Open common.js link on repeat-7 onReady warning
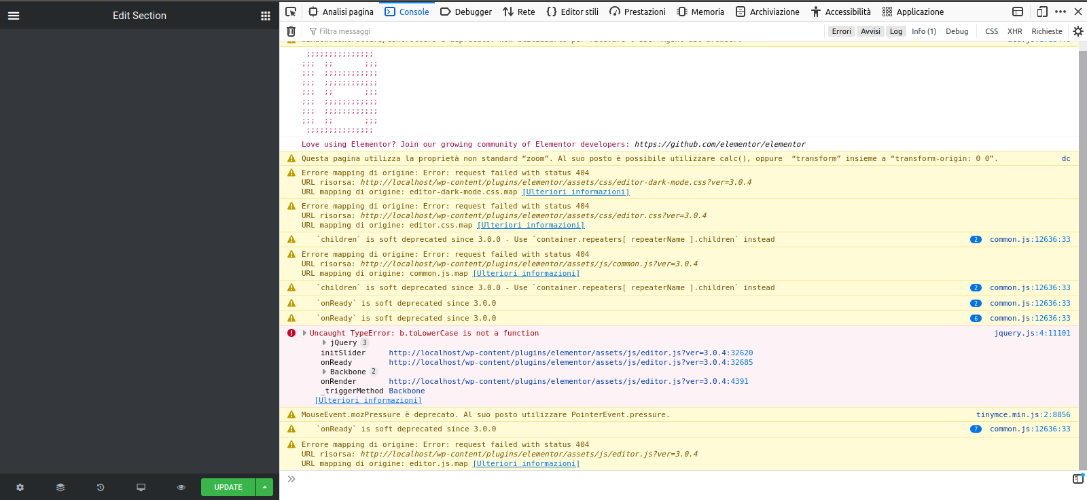 (x=1030, y=429)
